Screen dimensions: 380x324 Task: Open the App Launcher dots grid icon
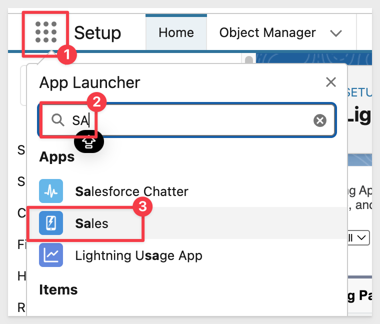click(x=46, y=32)
